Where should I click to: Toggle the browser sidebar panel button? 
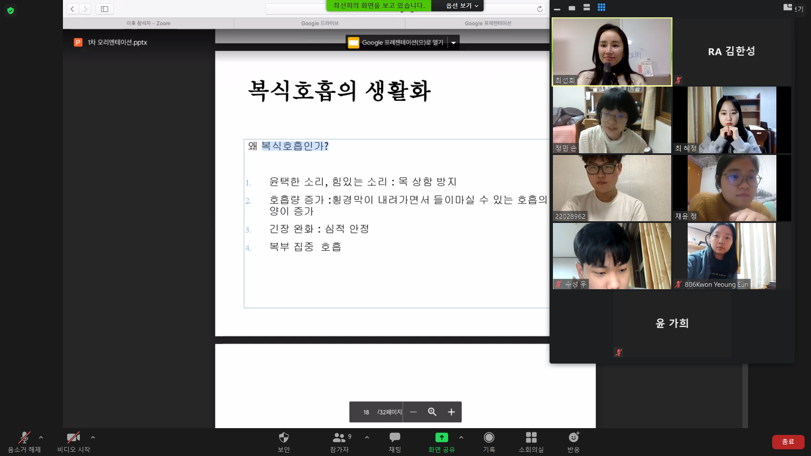point(104,9)
